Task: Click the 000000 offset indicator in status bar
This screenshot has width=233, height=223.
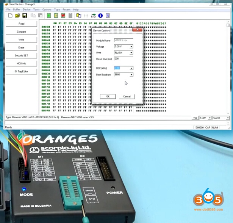Action: 199,127
